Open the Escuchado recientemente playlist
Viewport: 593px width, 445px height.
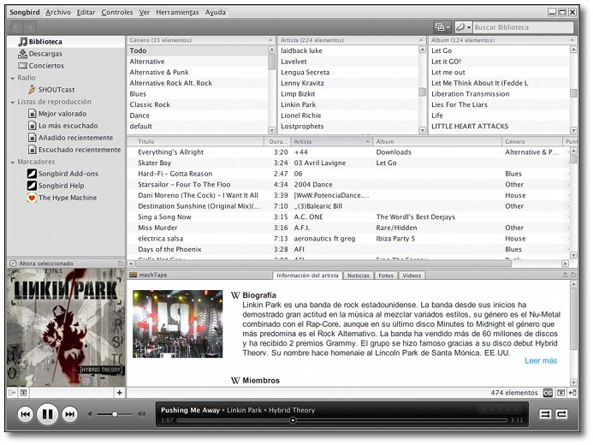pos(74,150)
